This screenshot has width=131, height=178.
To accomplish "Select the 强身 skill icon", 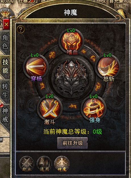I will (x=93, y=108).
